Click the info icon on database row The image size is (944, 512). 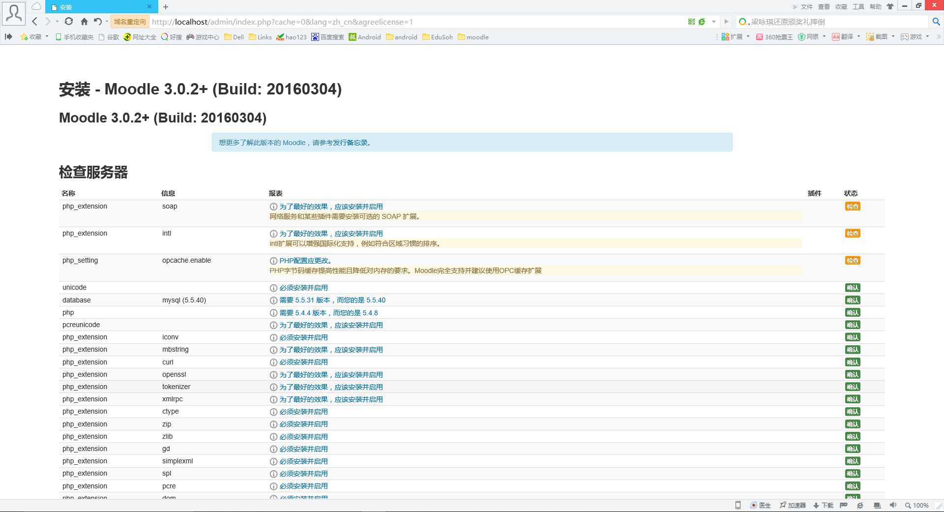click(273, 300)
